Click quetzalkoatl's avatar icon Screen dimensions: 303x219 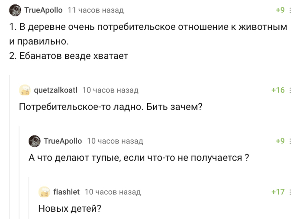tap(25, 90)
